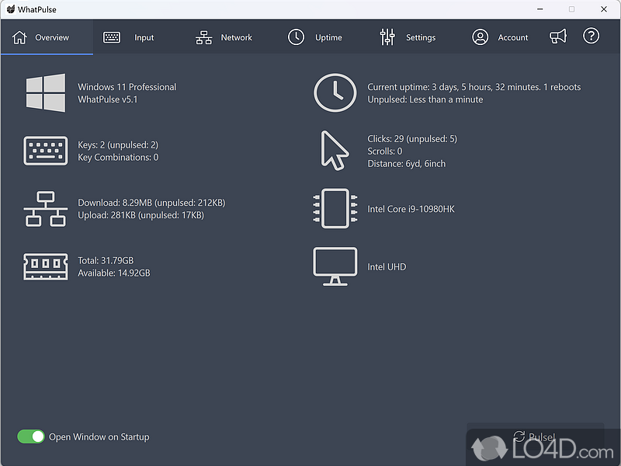Click the "Clicks: 29 (unpulsed: 5)" text

pos(412,139)
